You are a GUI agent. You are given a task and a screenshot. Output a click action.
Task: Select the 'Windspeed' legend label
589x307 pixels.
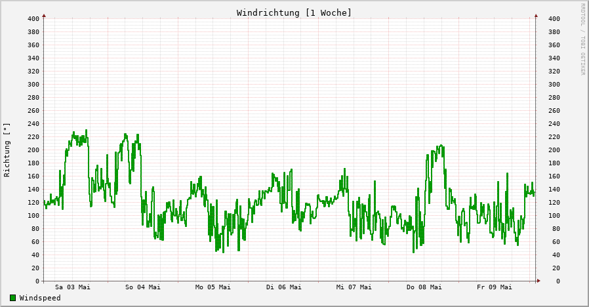[x=40, y=298]
